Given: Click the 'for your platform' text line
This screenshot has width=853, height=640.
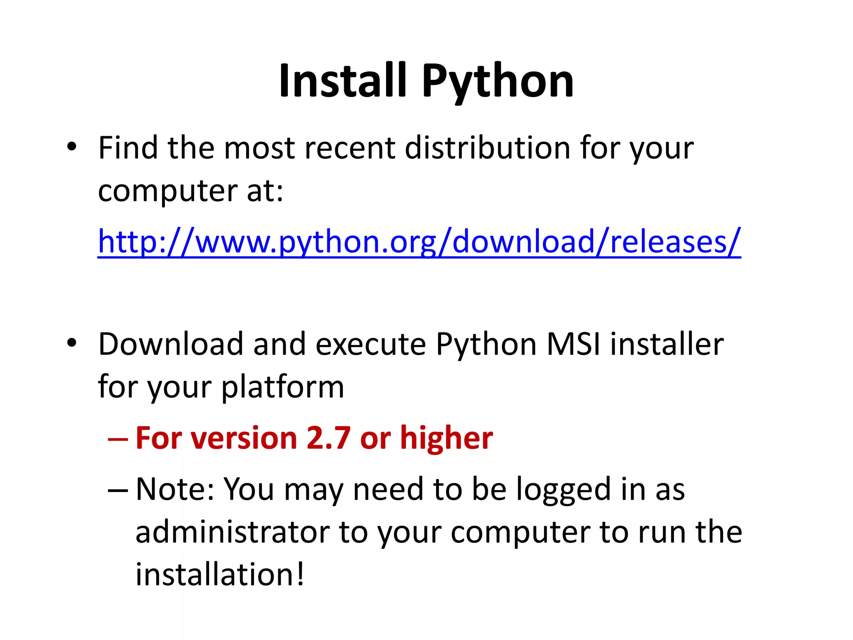Looking at the screenshot, I should click(221, 387).
